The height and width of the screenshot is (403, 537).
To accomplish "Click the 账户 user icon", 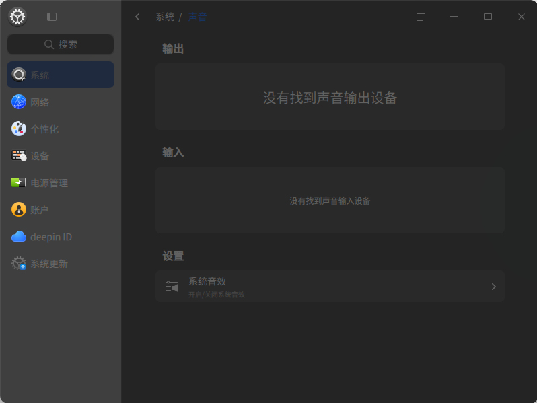I will 19,209.
